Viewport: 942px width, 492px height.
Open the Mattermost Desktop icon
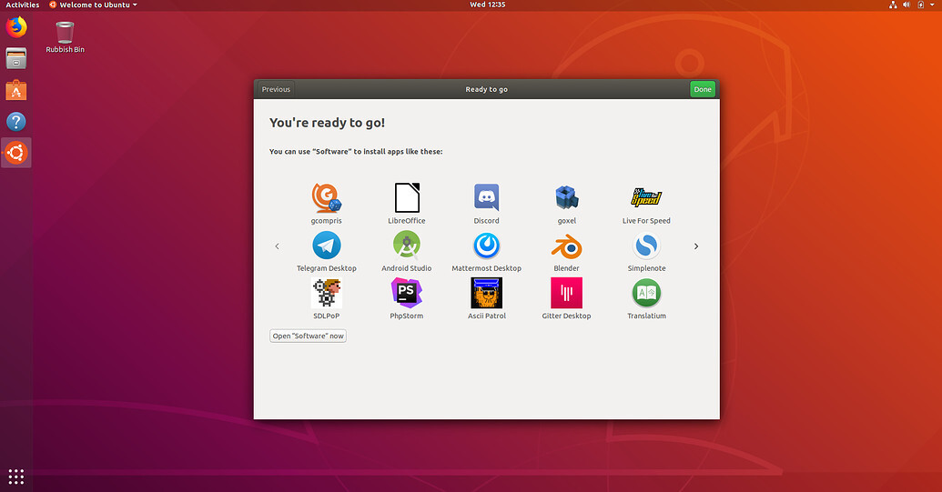point(486,246)
